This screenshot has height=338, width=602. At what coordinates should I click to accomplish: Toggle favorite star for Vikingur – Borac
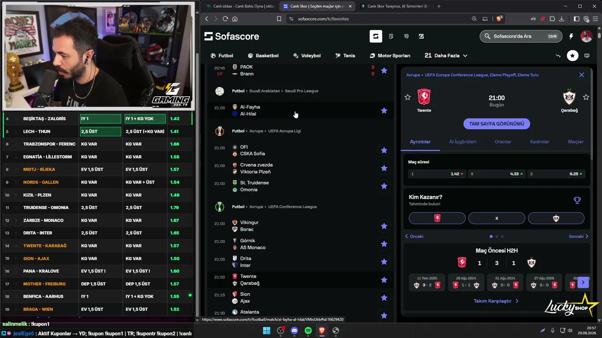click(x=384, y=226)
